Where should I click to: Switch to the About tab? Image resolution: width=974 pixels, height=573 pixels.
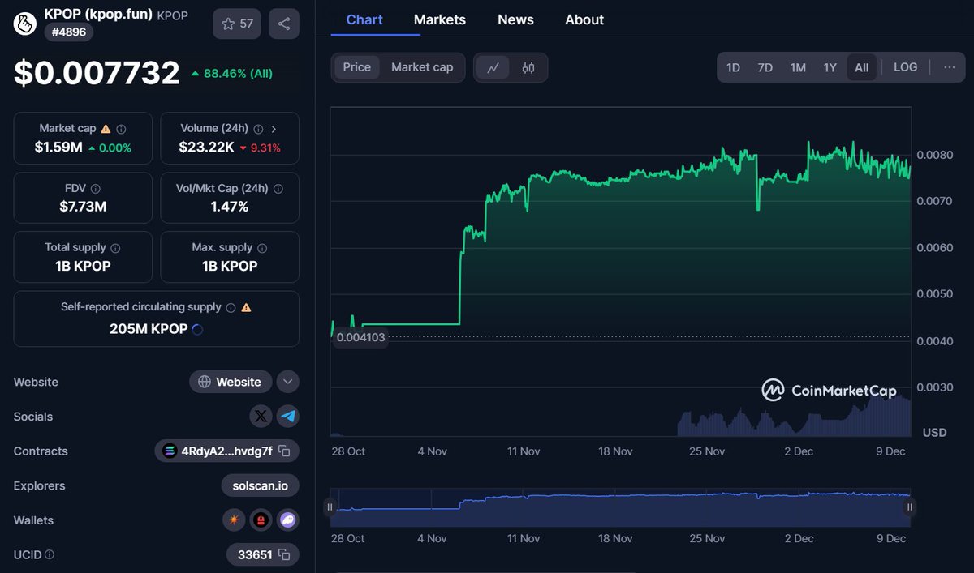[584, 19]
